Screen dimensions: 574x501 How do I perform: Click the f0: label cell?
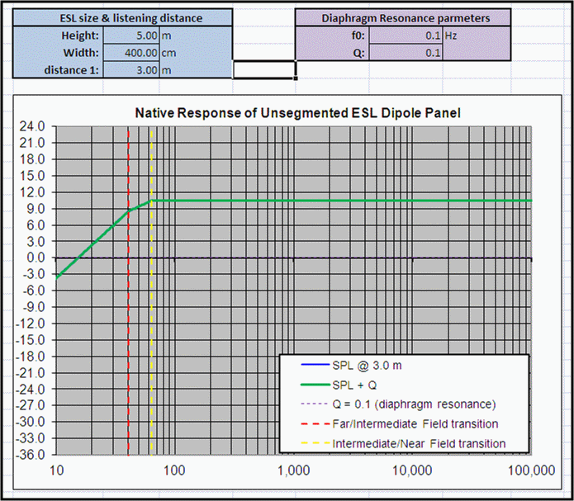332,35
